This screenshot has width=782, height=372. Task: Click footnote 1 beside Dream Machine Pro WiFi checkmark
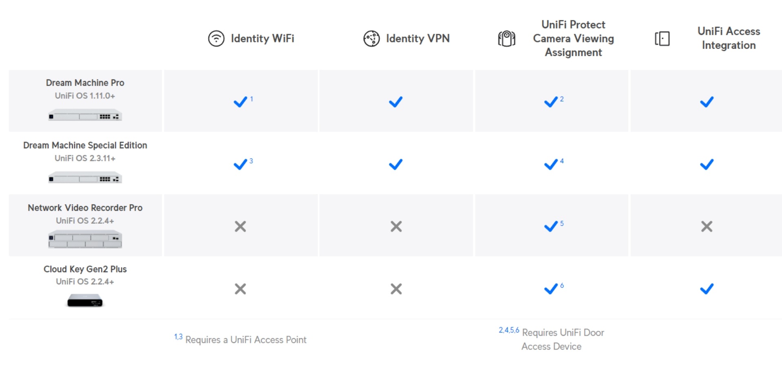[x=252, y=99]
